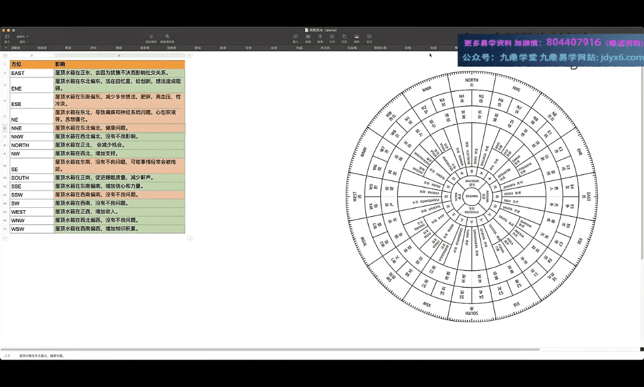644x387 pixels.
Task: Select the cell containing EAST
Action: pyautogui.click(x=31, y=73)
